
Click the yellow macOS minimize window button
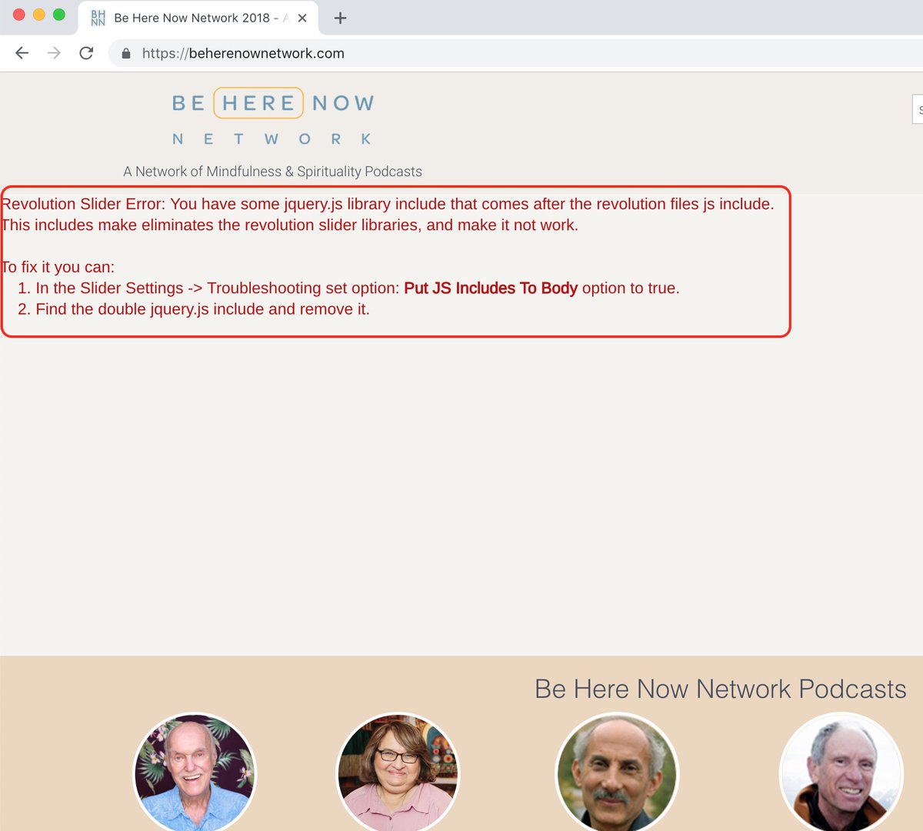click(x=39, y=15)
